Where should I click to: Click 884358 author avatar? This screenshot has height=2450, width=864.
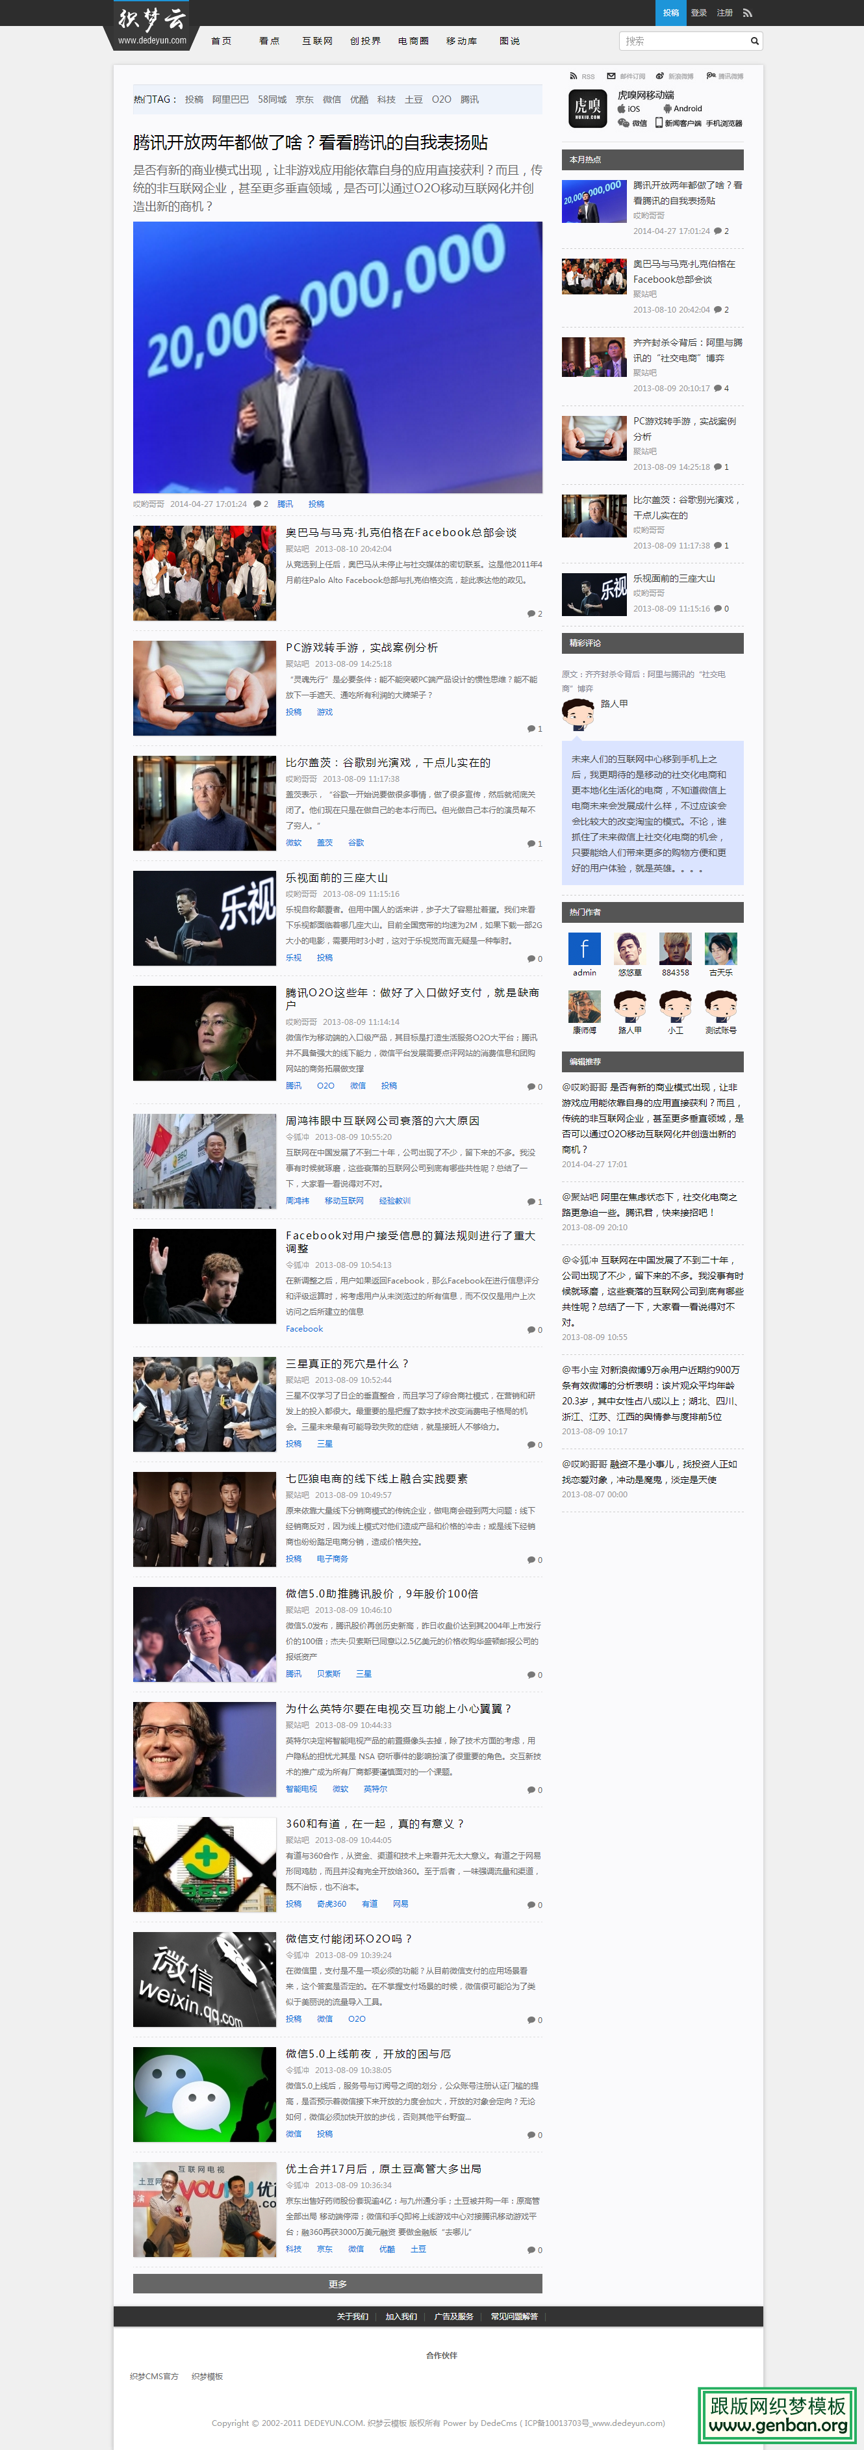(x=676, y=948)
